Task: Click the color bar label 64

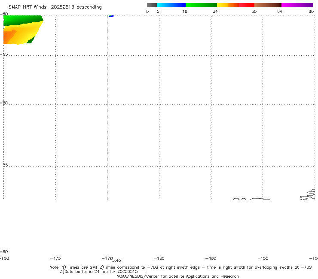Action: coord(280,12)
